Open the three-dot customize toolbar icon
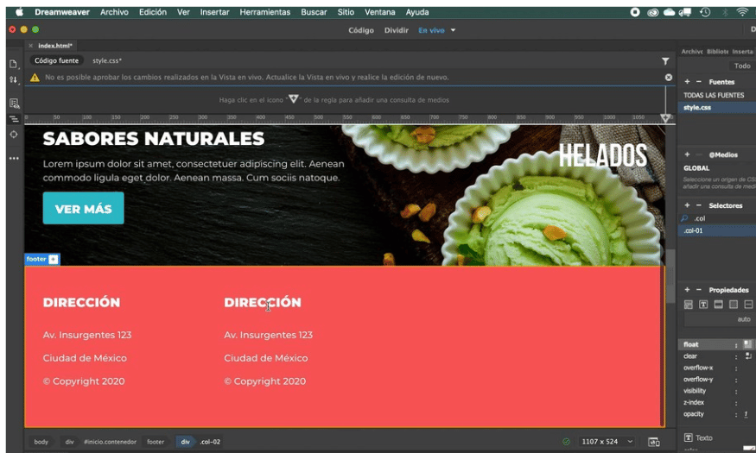756x453 pixels. [x=14, y=158]
